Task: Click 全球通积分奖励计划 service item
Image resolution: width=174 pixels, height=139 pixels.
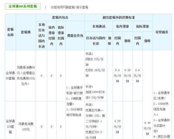Action: [x=162, y=125]
